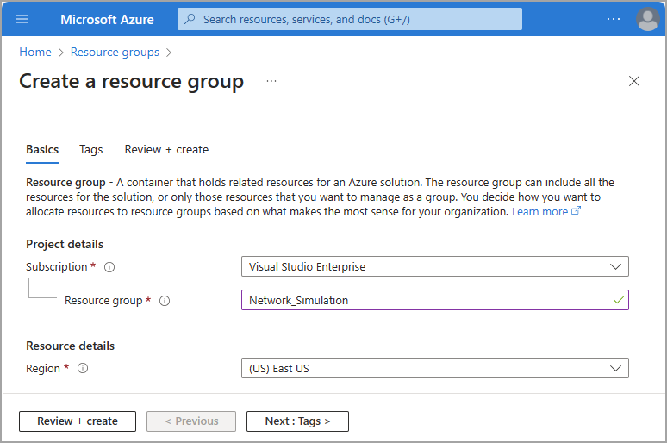Open the portal hamburger menu
The height and width of the screenshot is (443, 667).
22,19
